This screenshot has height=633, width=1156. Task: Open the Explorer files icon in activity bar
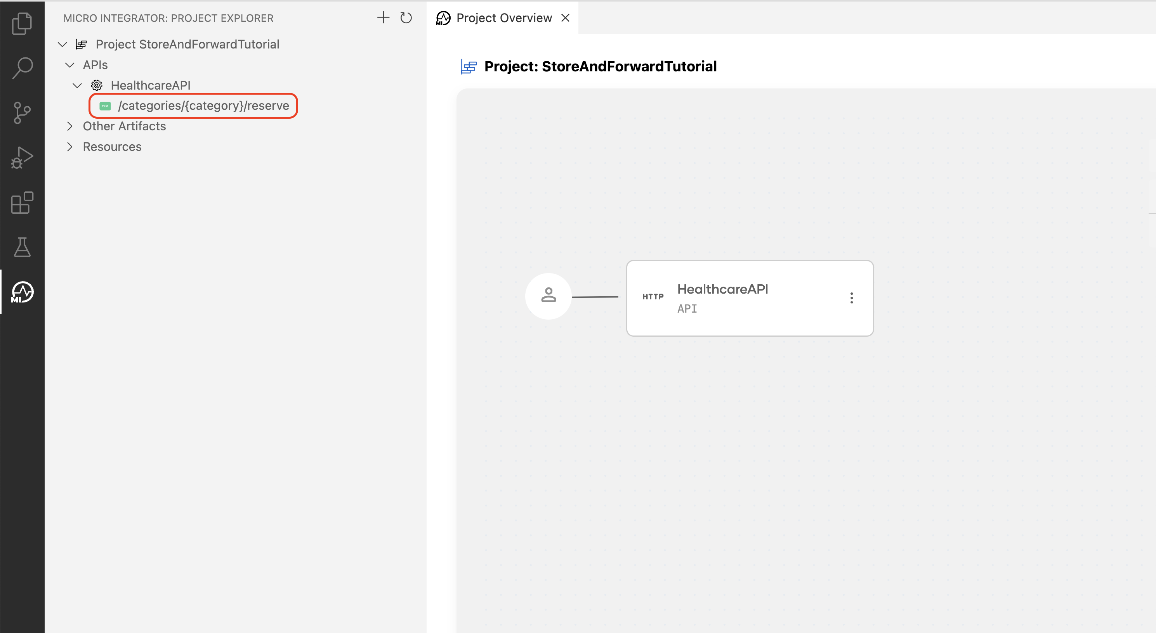[21, 23]
